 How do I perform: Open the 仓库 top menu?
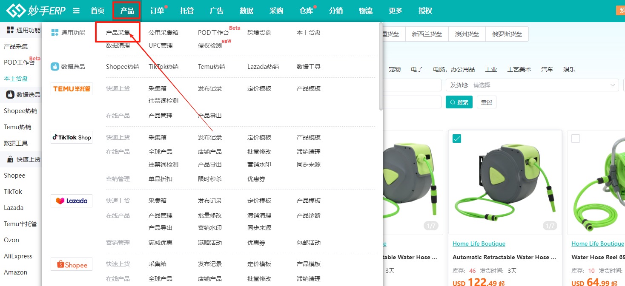[306, 11]
